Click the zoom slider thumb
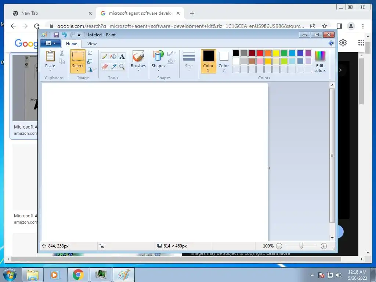 tap(301, 246)
